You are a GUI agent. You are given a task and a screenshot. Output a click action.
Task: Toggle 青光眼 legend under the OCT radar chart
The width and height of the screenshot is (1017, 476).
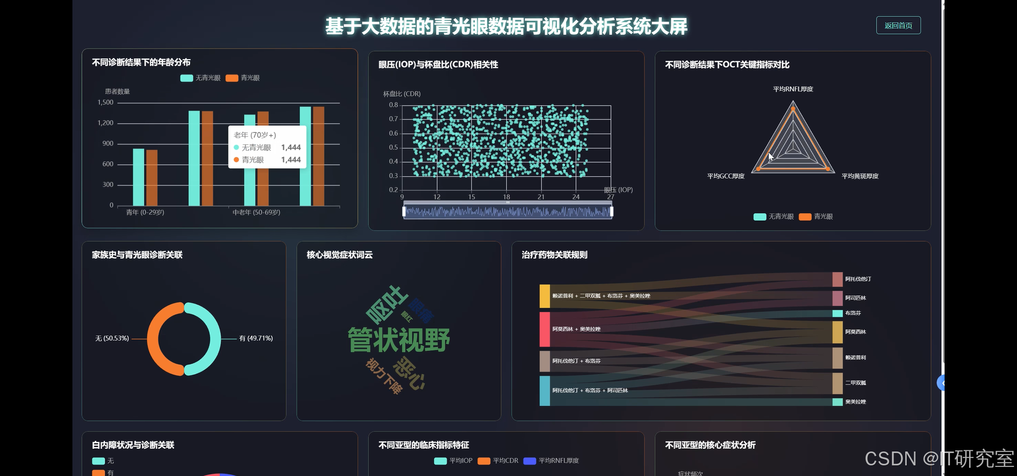point(816,217)
